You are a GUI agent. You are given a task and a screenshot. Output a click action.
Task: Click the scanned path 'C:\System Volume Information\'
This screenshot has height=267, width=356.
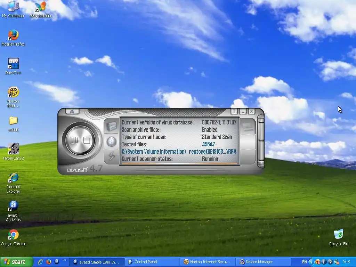tap(154, 152)
